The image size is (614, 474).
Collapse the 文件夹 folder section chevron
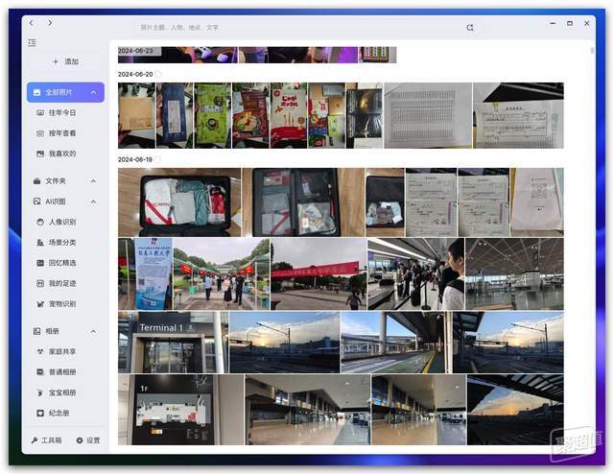tap(93, 181)
